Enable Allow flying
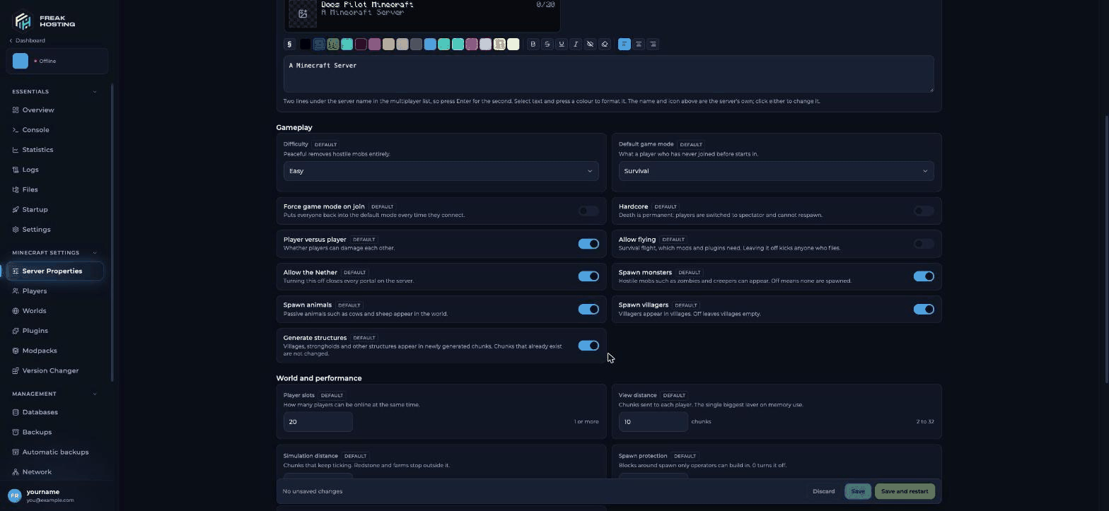 coord(924,244)
